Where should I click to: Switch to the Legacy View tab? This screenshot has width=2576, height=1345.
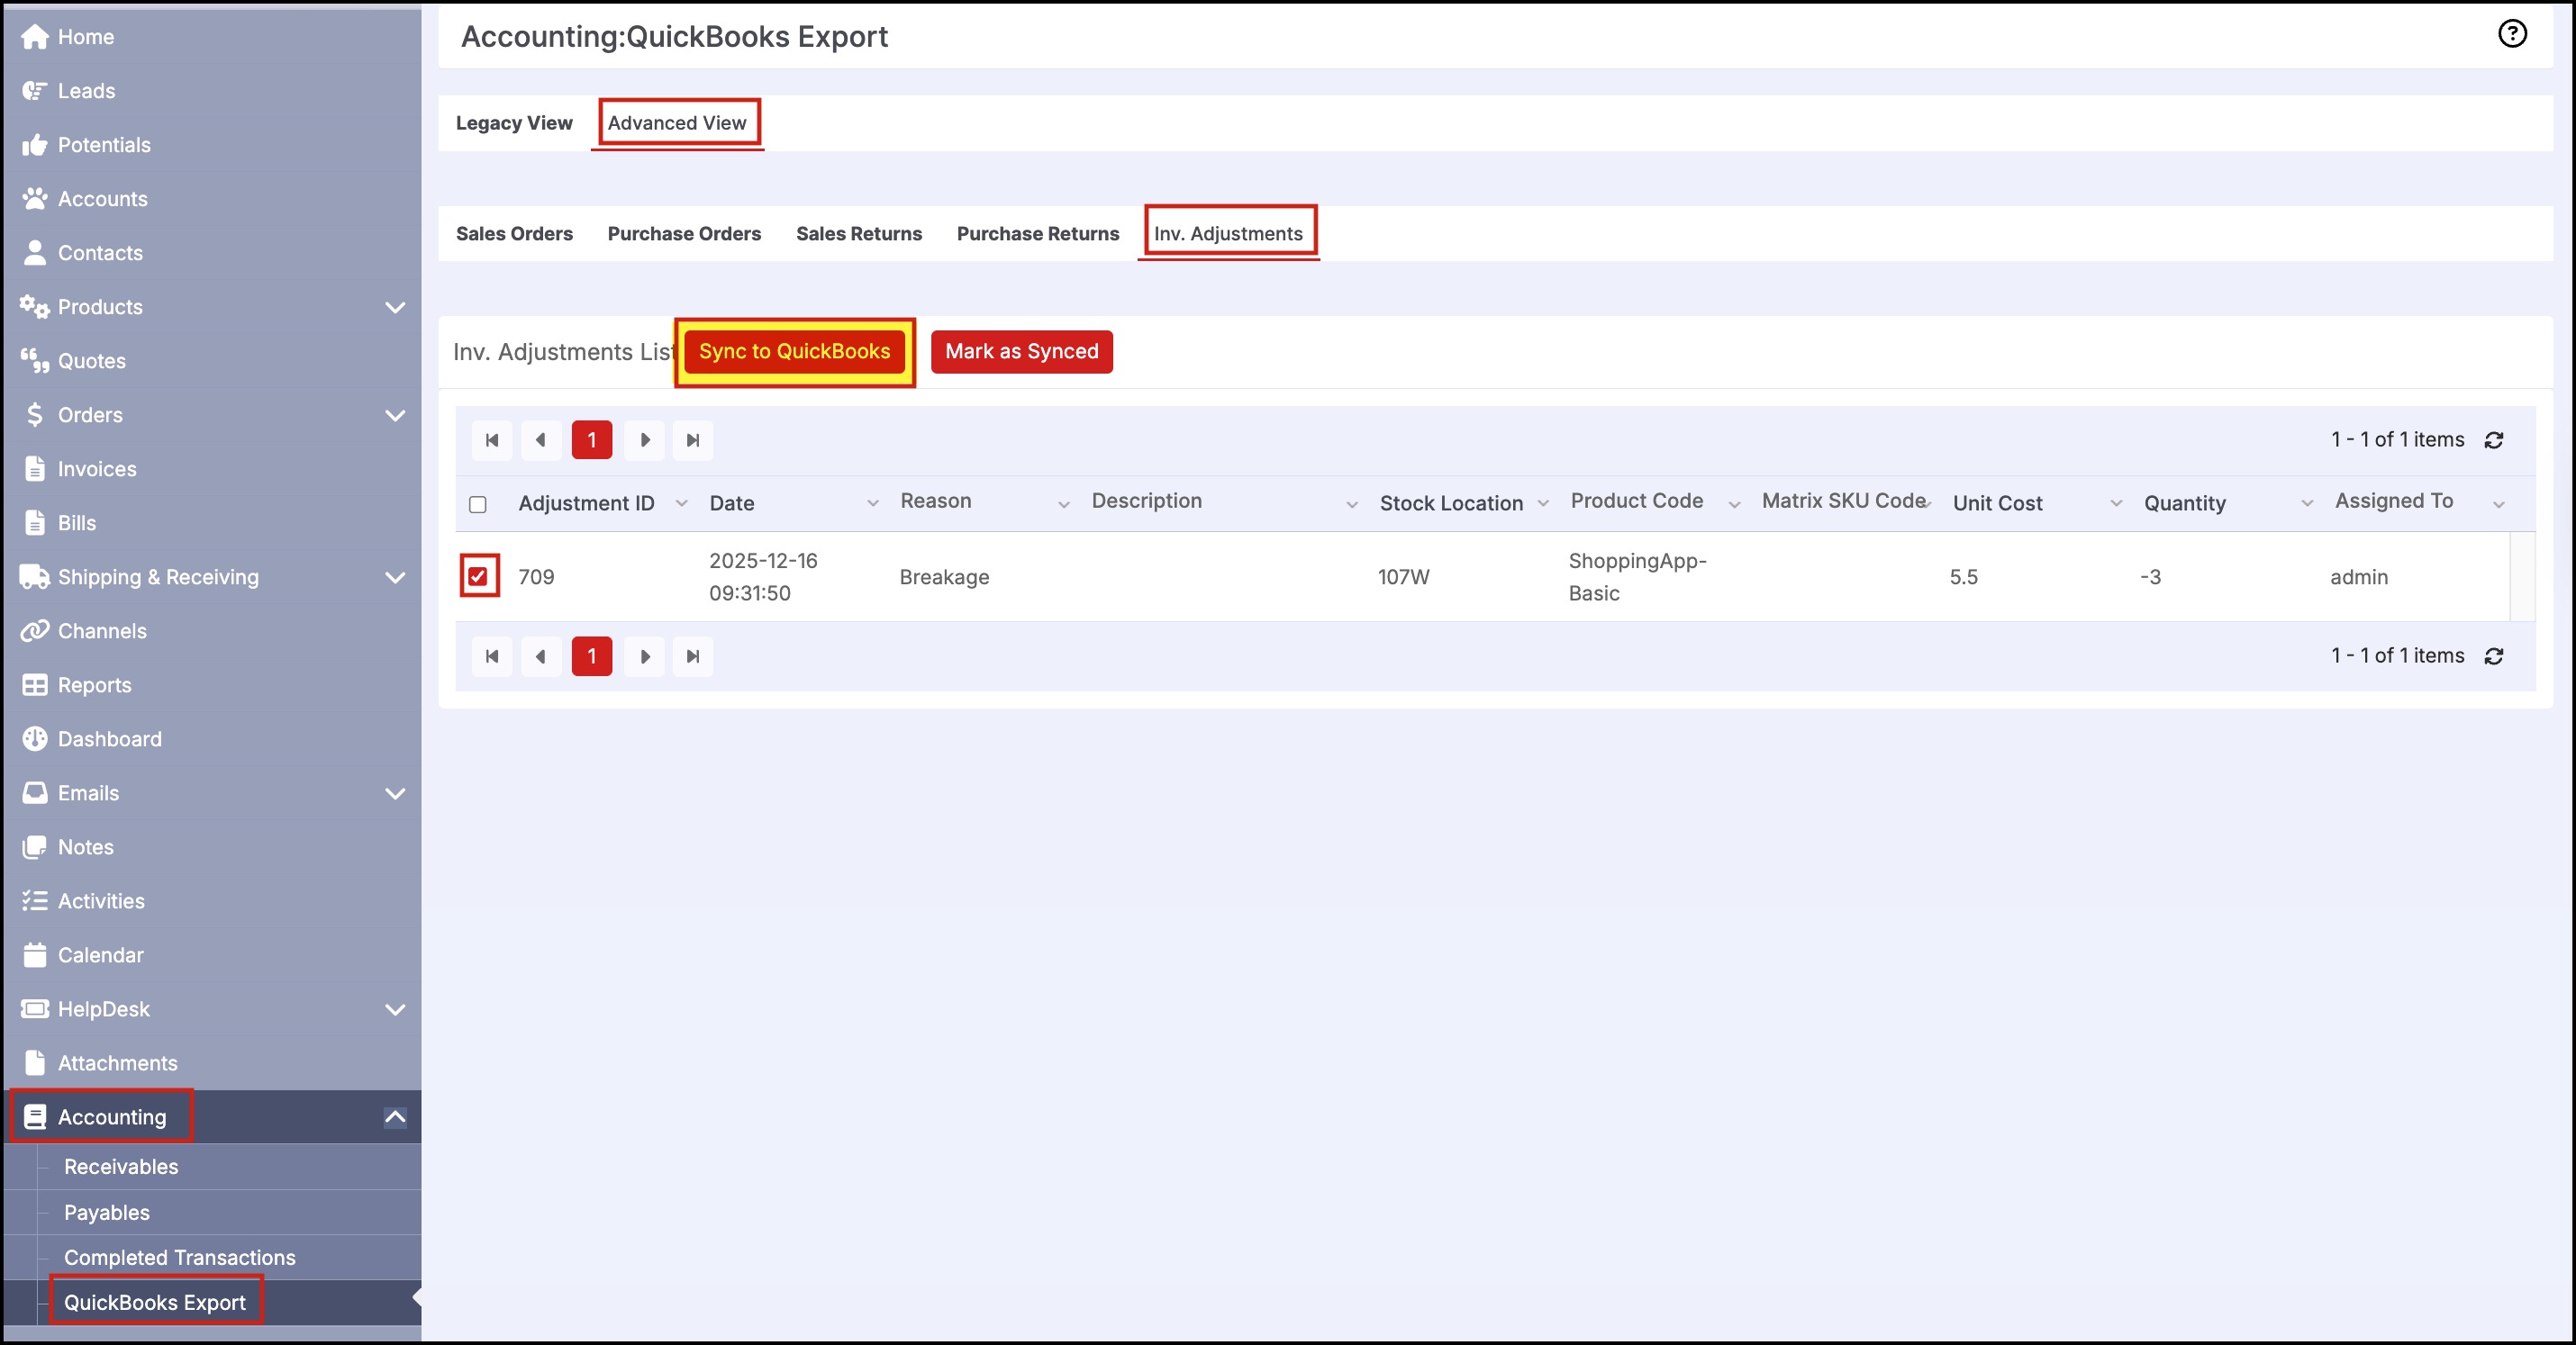click(x=514, y=123)
